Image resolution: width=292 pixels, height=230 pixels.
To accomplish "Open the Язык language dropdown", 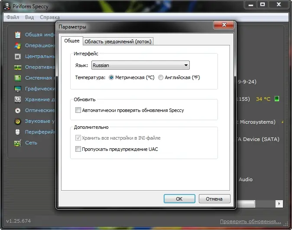I will click(140, 65).
